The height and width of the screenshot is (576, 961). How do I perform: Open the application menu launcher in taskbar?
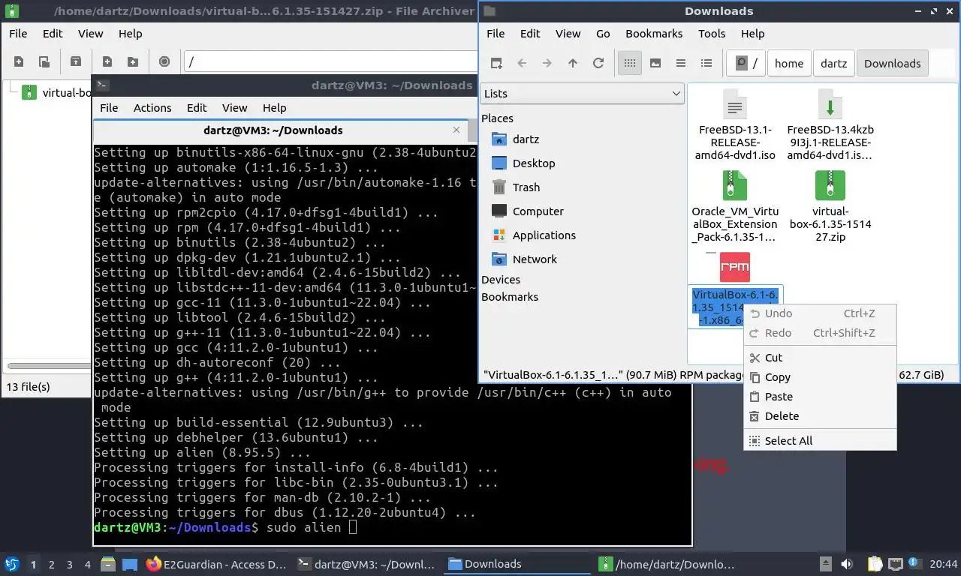(12, 564)
